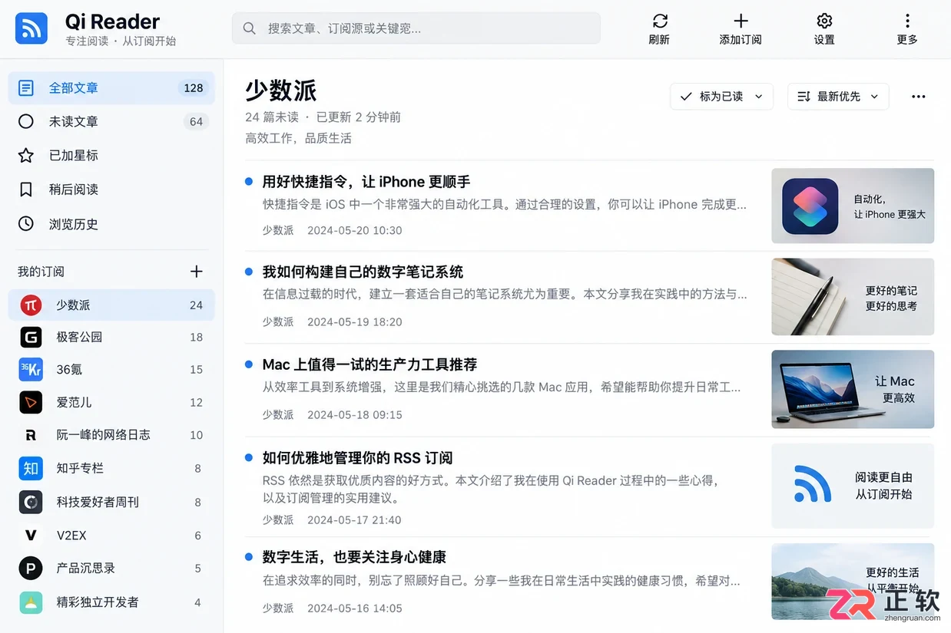Select 未读文章 in the sidebar
The width and height of the screenshot is (951, 633).
pyautogui.click(x=111, y=121)
